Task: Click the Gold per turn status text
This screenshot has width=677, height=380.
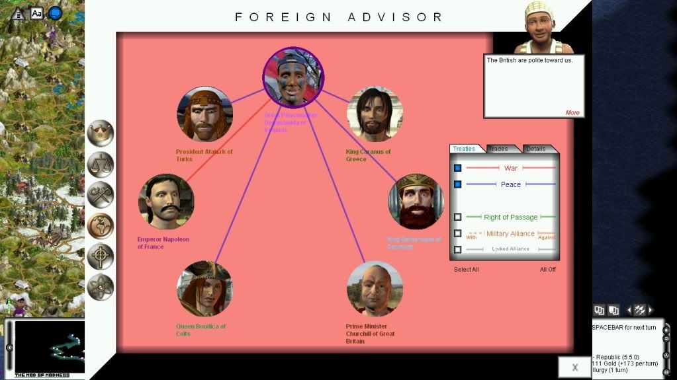Action: click(625, 363)
